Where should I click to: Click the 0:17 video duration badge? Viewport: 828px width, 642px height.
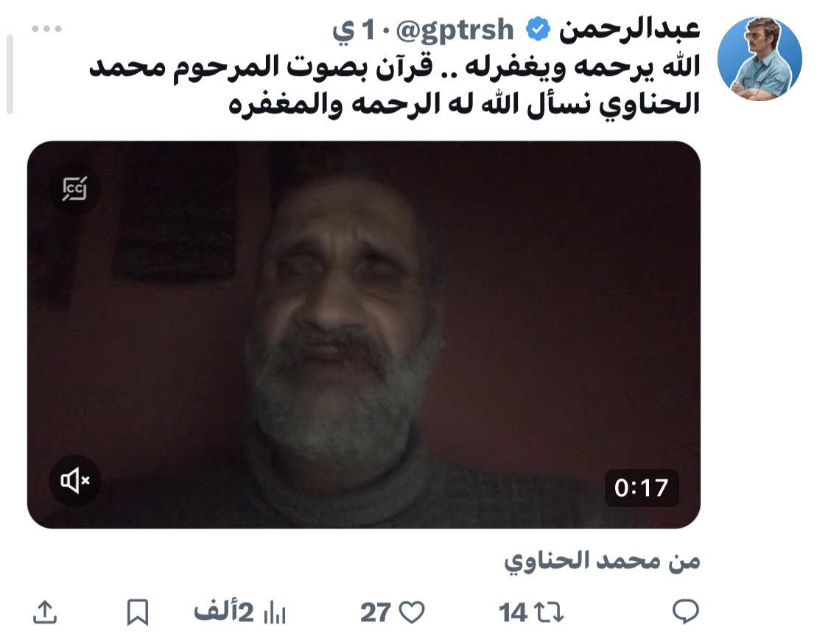(x=642, y=487)
